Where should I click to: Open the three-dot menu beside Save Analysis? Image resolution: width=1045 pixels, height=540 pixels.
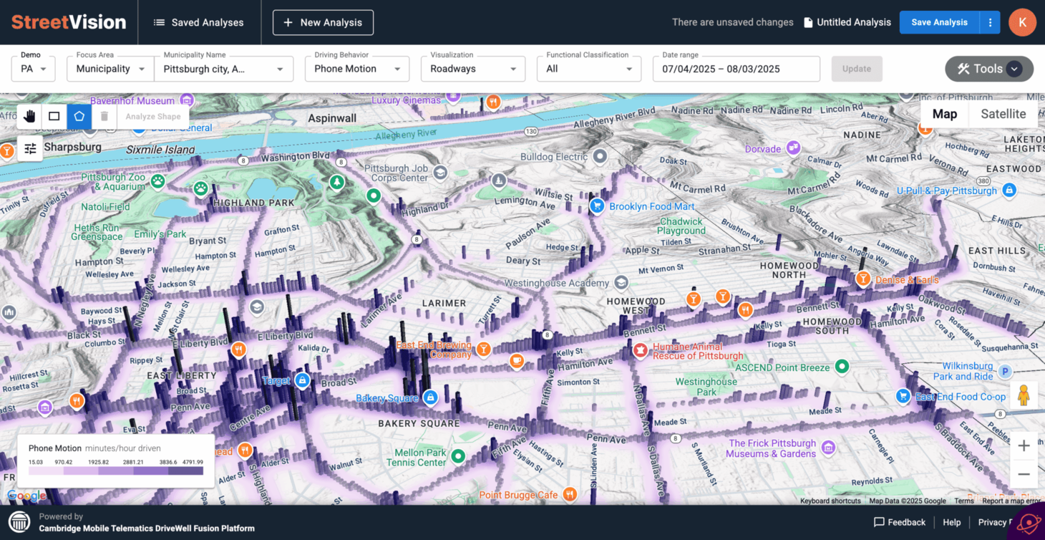point(990,22)
